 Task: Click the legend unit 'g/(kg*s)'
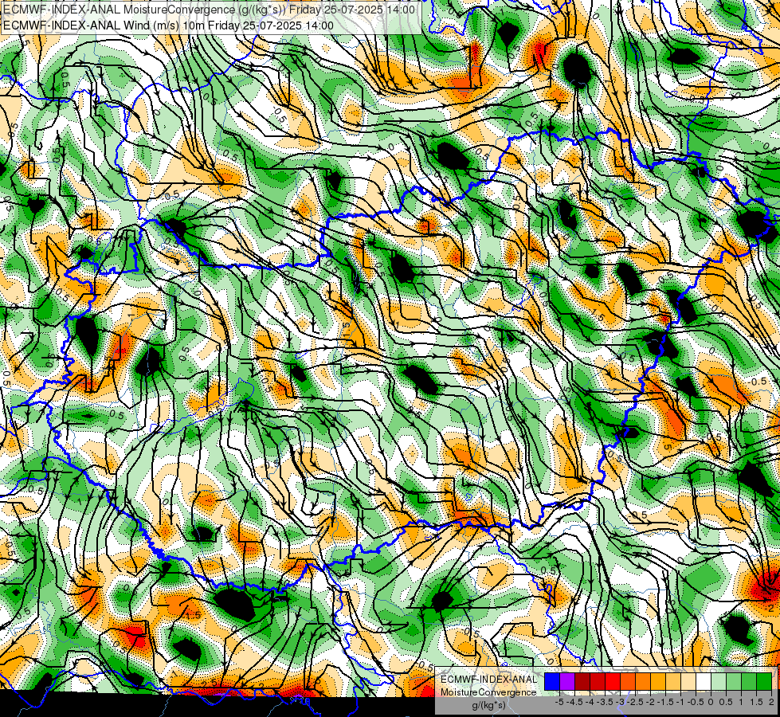[489, 705]
